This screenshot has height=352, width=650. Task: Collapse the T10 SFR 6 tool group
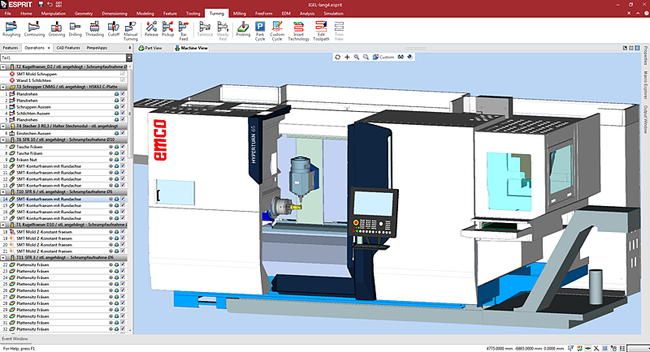coord(3,192)
